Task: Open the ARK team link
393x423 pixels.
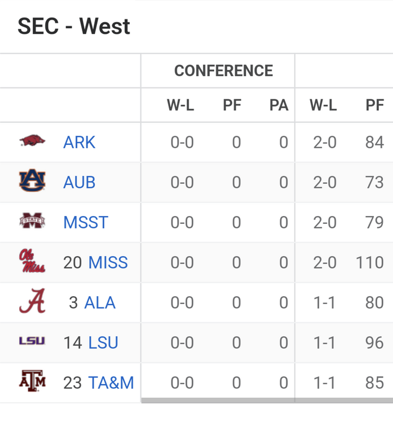Action: (80, 142)
